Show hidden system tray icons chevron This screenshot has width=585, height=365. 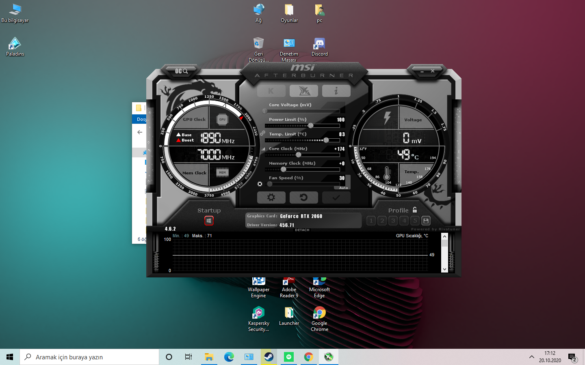pos(531,357)
